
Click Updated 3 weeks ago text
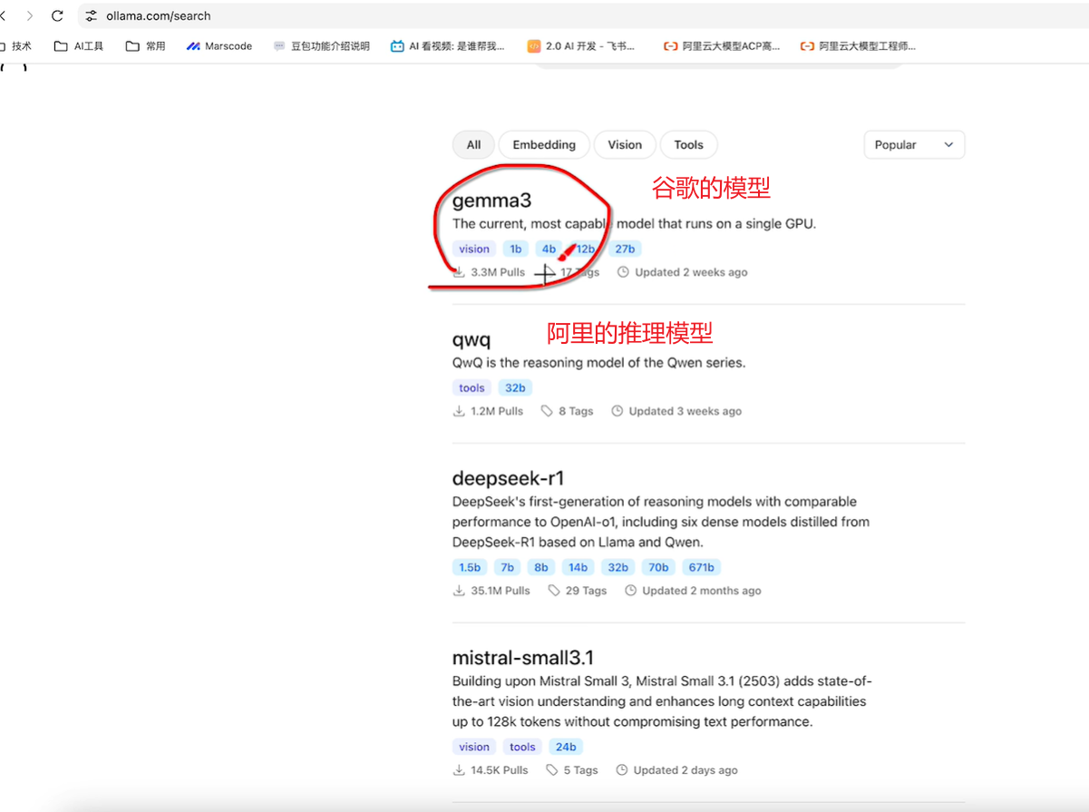[685, 411]
